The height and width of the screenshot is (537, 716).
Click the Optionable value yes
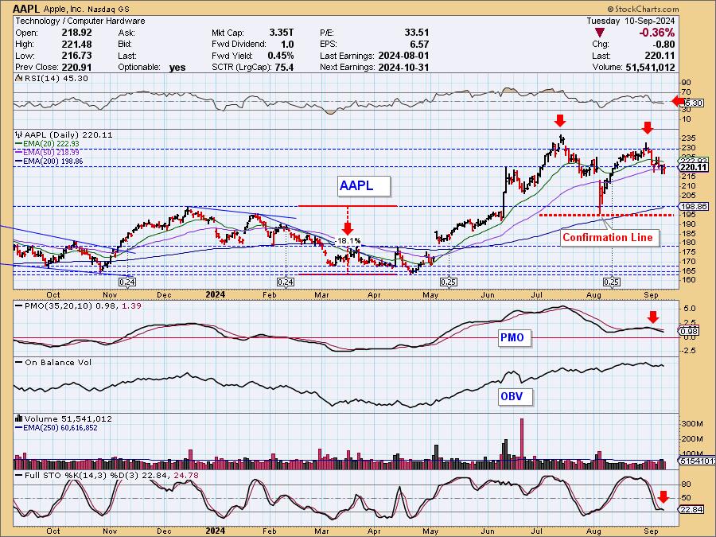pyautogui.click(x=177, y=67)
